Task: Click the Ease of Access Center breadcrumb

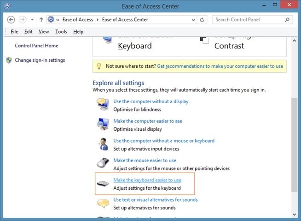Action: click(x=125, y=20)
